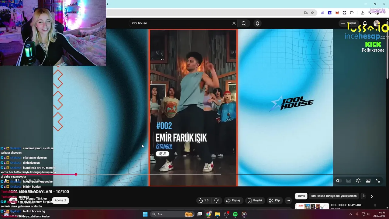
Task: Open 'IDOL HOUSE ADAYLARI - 20/100' video title
Action: pos(346,207)
